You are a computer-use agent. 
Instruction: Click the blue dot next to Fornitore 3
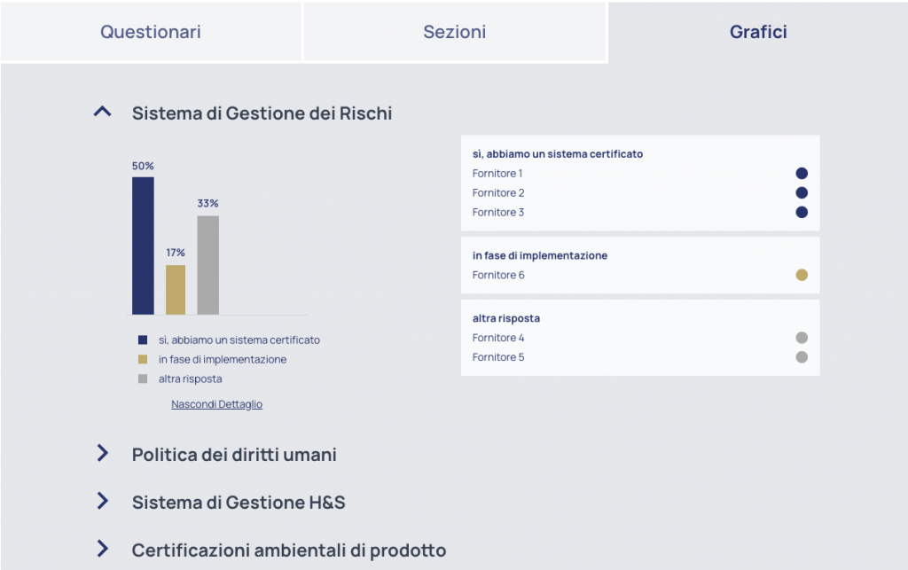(x=802, y=213)
